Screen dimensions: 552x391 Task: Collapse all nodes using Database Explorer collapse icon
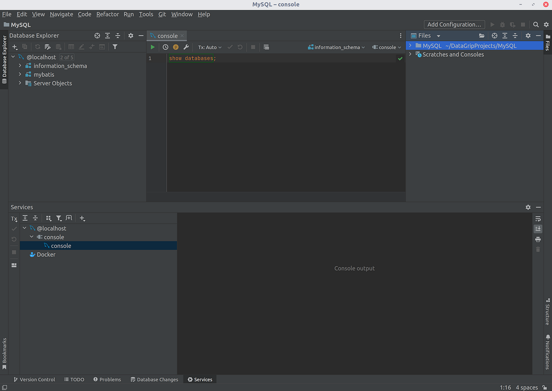tap(118, 35)
